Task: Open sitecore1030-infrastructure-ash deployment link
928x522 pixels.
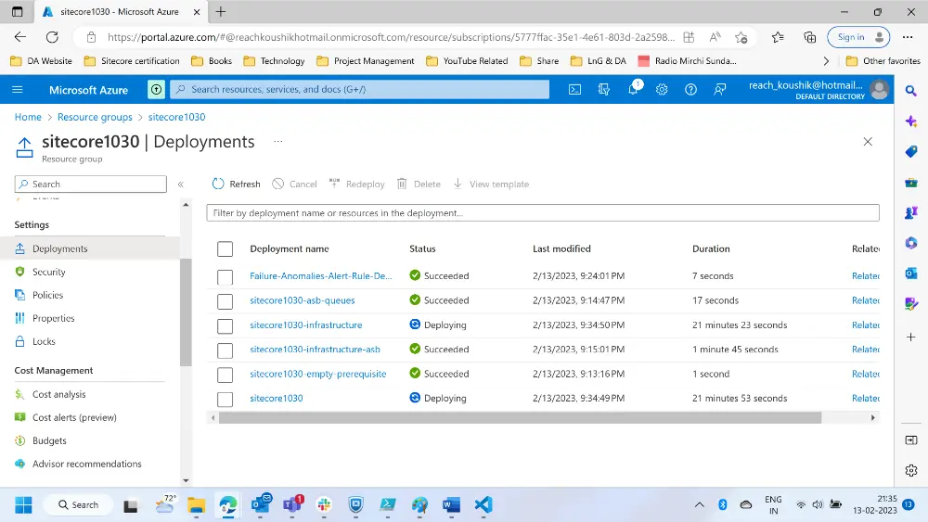Action: click(315, 350)
